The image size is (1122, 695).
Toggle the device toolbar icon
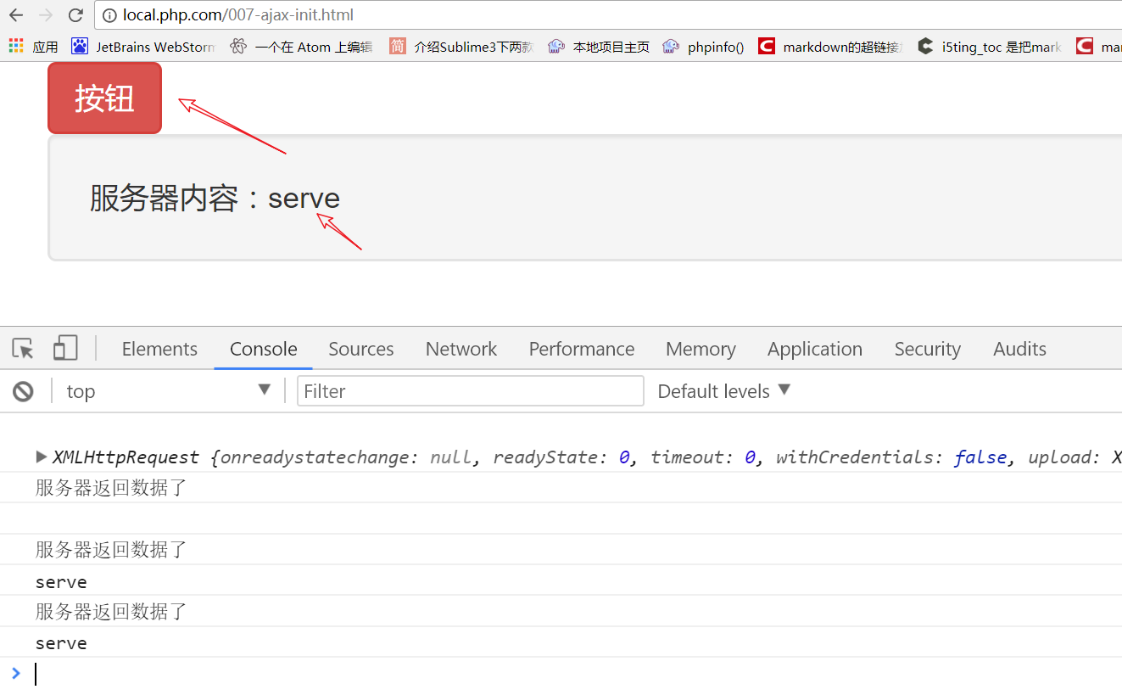click(65, 349)
